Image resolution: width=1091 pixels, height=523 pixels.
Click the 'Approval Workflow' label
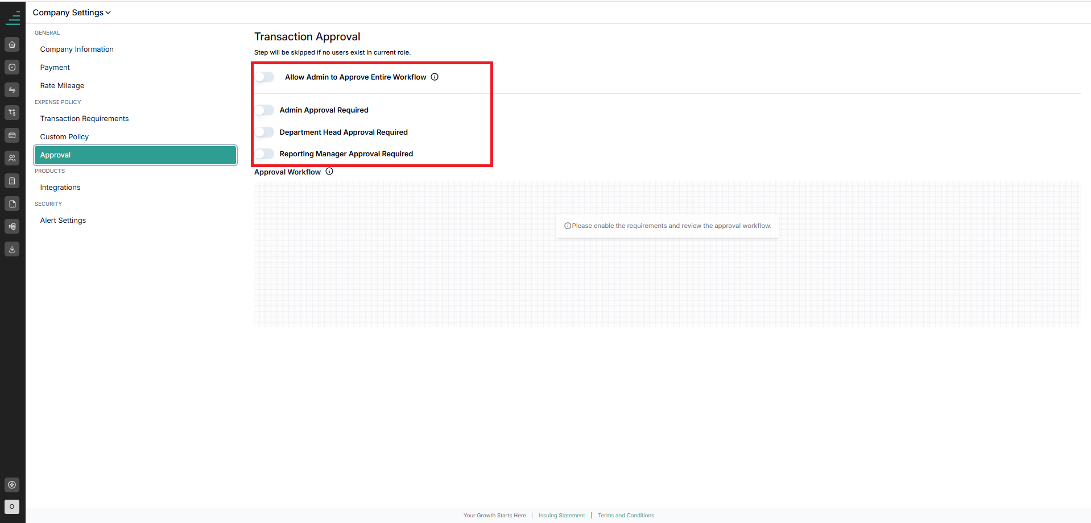tap(287, 172)
